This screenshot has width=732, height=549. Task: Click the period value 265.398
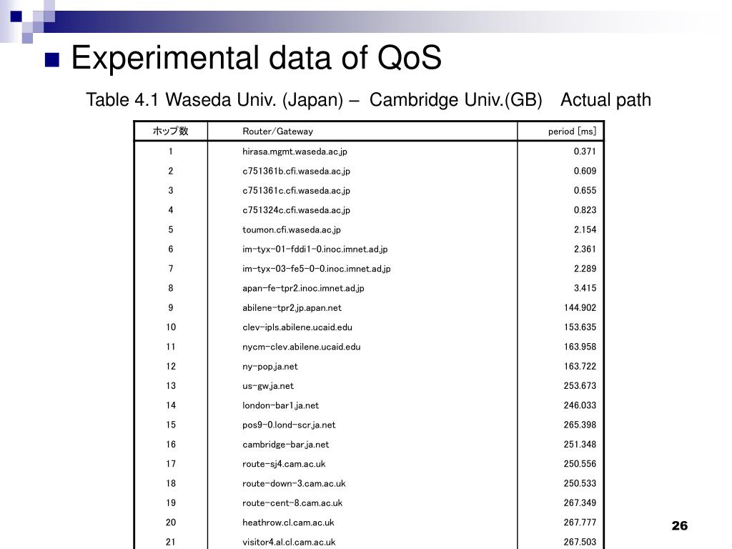(x=580, y=425)
